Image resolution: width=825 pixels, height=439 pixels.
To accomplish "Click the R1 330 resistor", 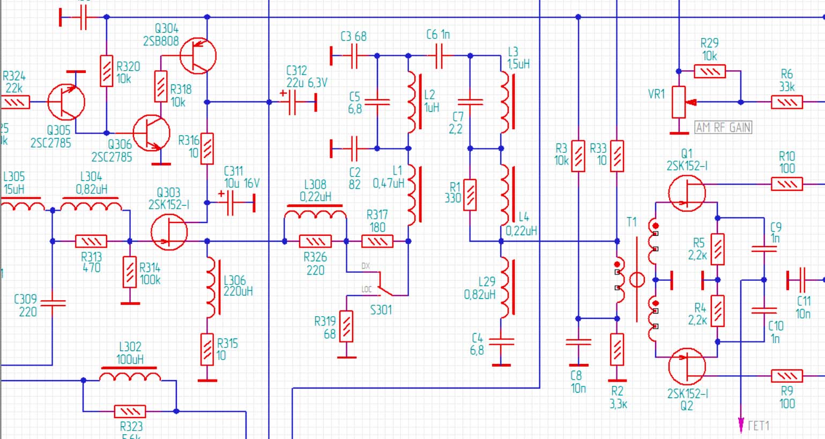I will [470, 195].
